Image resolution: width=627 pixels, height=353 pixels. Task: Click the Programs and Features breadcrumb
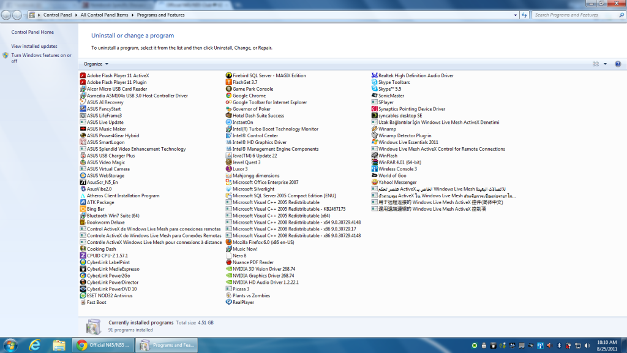click(161, 15)
